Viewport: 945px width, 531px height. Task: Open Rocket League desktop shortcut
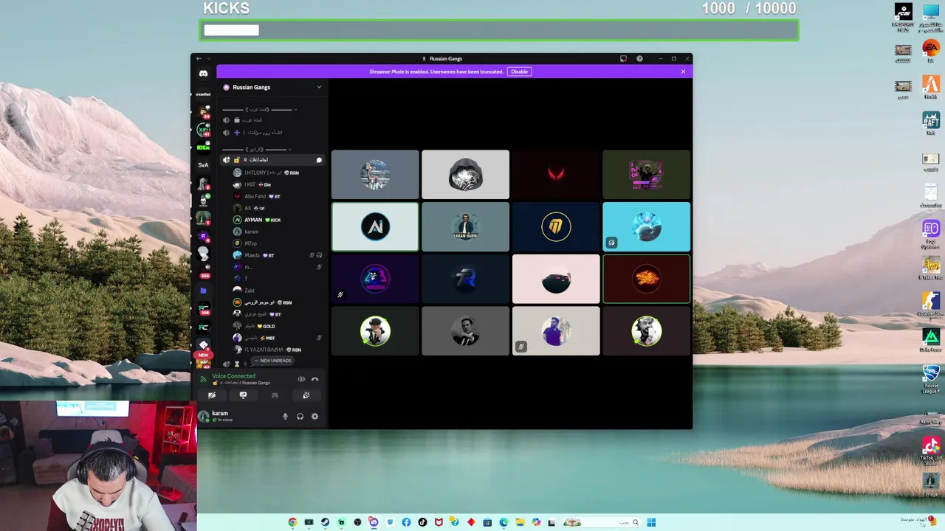pyautogui.click(x=931, y=378)
